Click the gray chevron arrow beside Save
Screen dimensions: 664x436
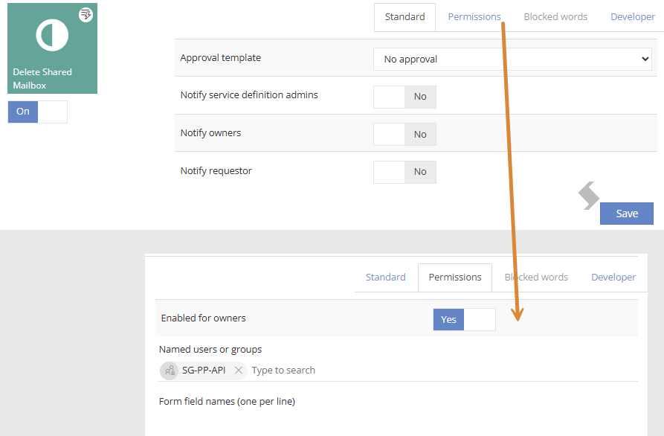[x=589, y=196]
